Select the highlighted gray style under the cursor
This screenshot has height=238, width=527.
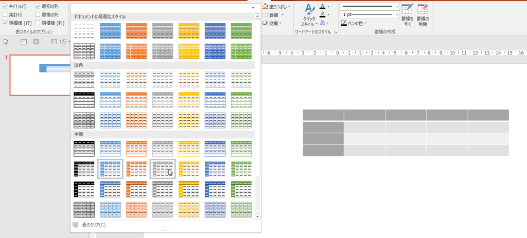point(163,169)
